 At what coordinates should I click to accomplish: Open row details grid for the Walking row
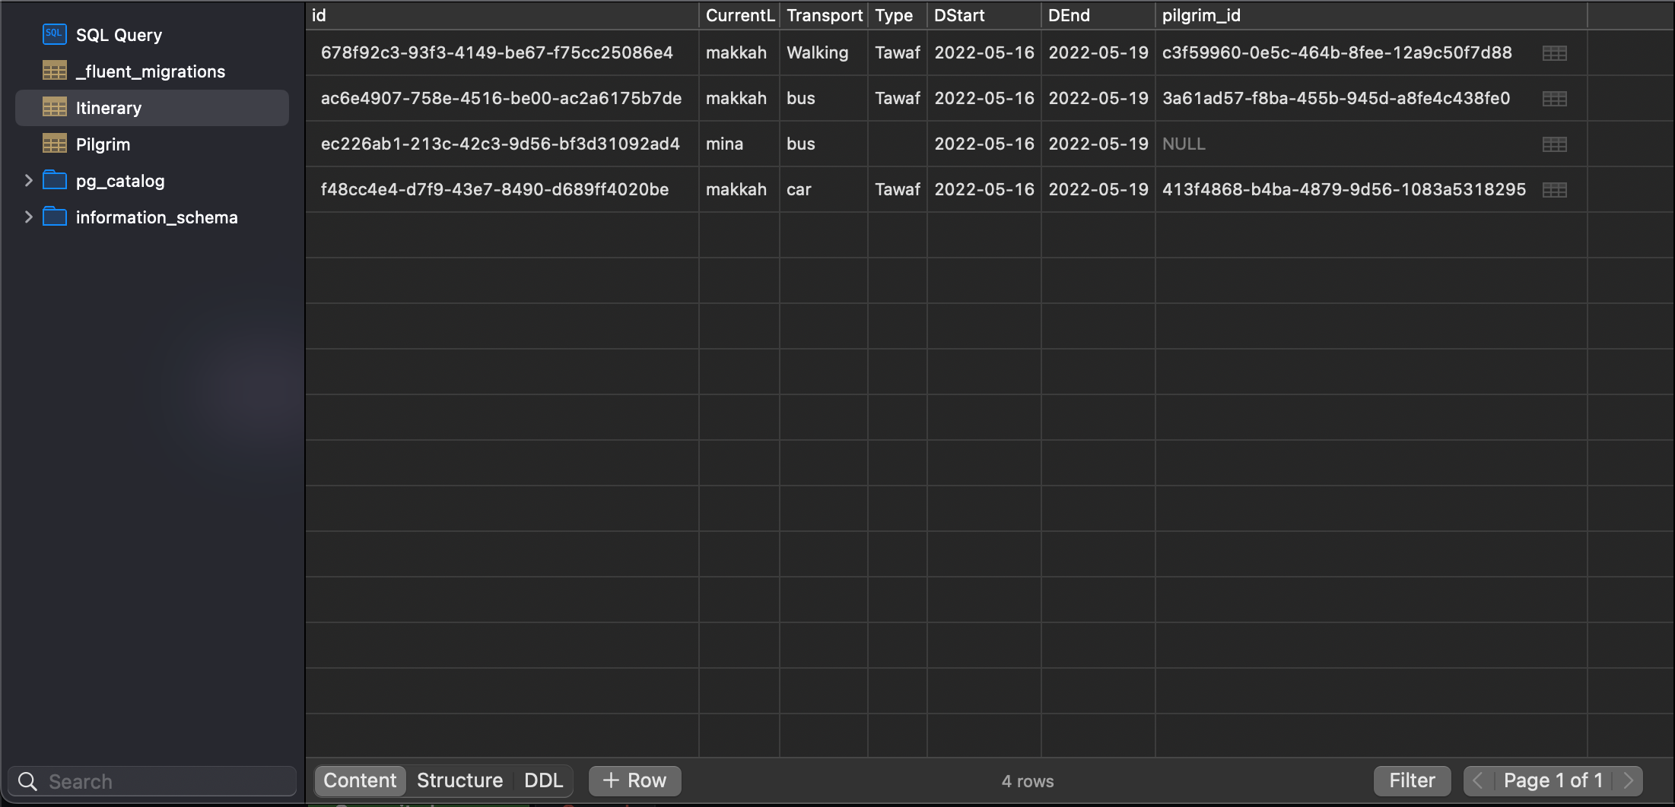pyautogui.click(x=1556, y=52)
